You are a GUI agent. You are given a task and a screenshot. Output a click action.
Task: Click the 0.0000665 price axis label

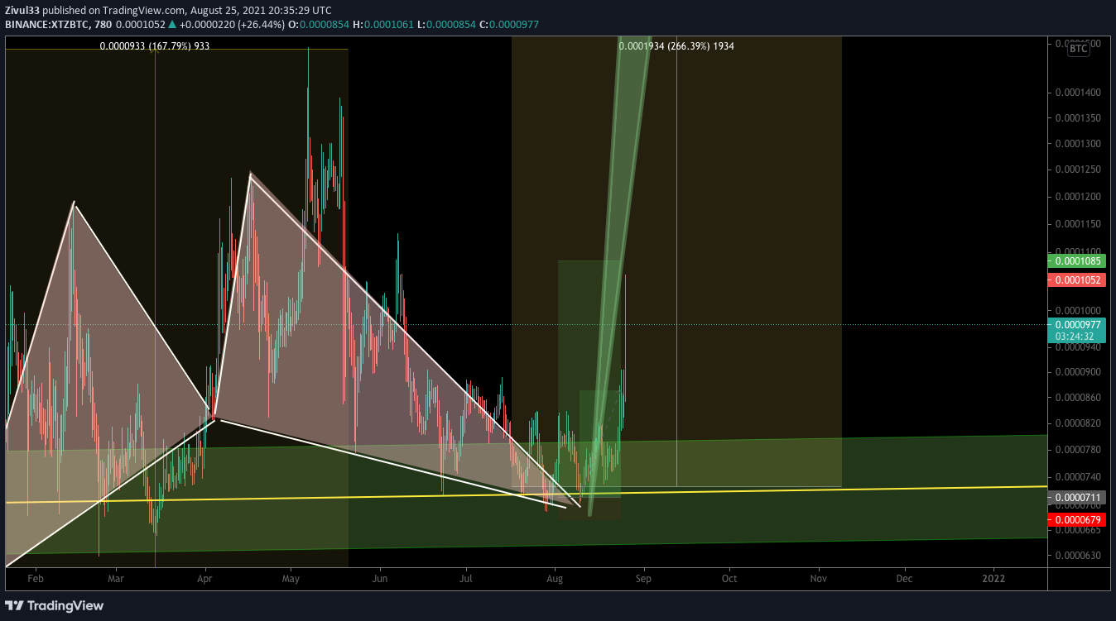(1078, 529)
